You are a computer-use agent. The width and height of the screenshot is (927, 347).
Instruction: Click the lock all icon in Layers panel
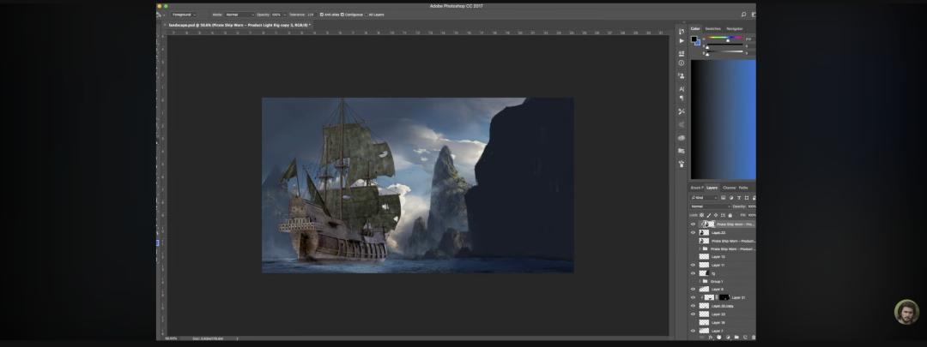[x=731, y=215]
